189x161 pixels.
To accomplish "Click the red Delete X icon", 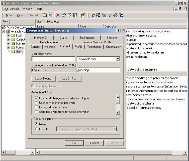I will 58,15.
